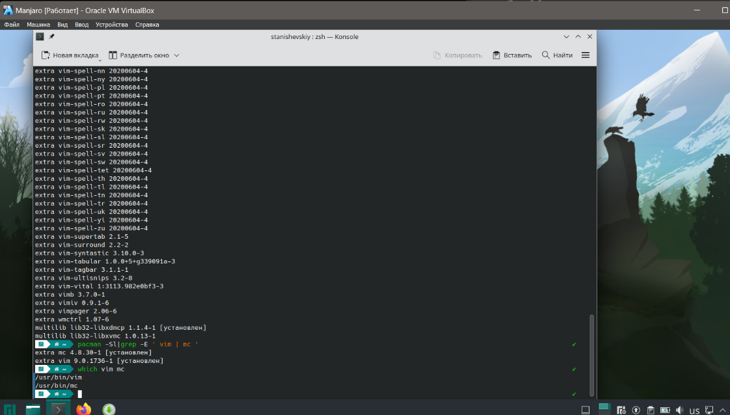Click line 'extra vim-syntastic 3.10.0-3'

pyautogui.click(x=89, y=253)
